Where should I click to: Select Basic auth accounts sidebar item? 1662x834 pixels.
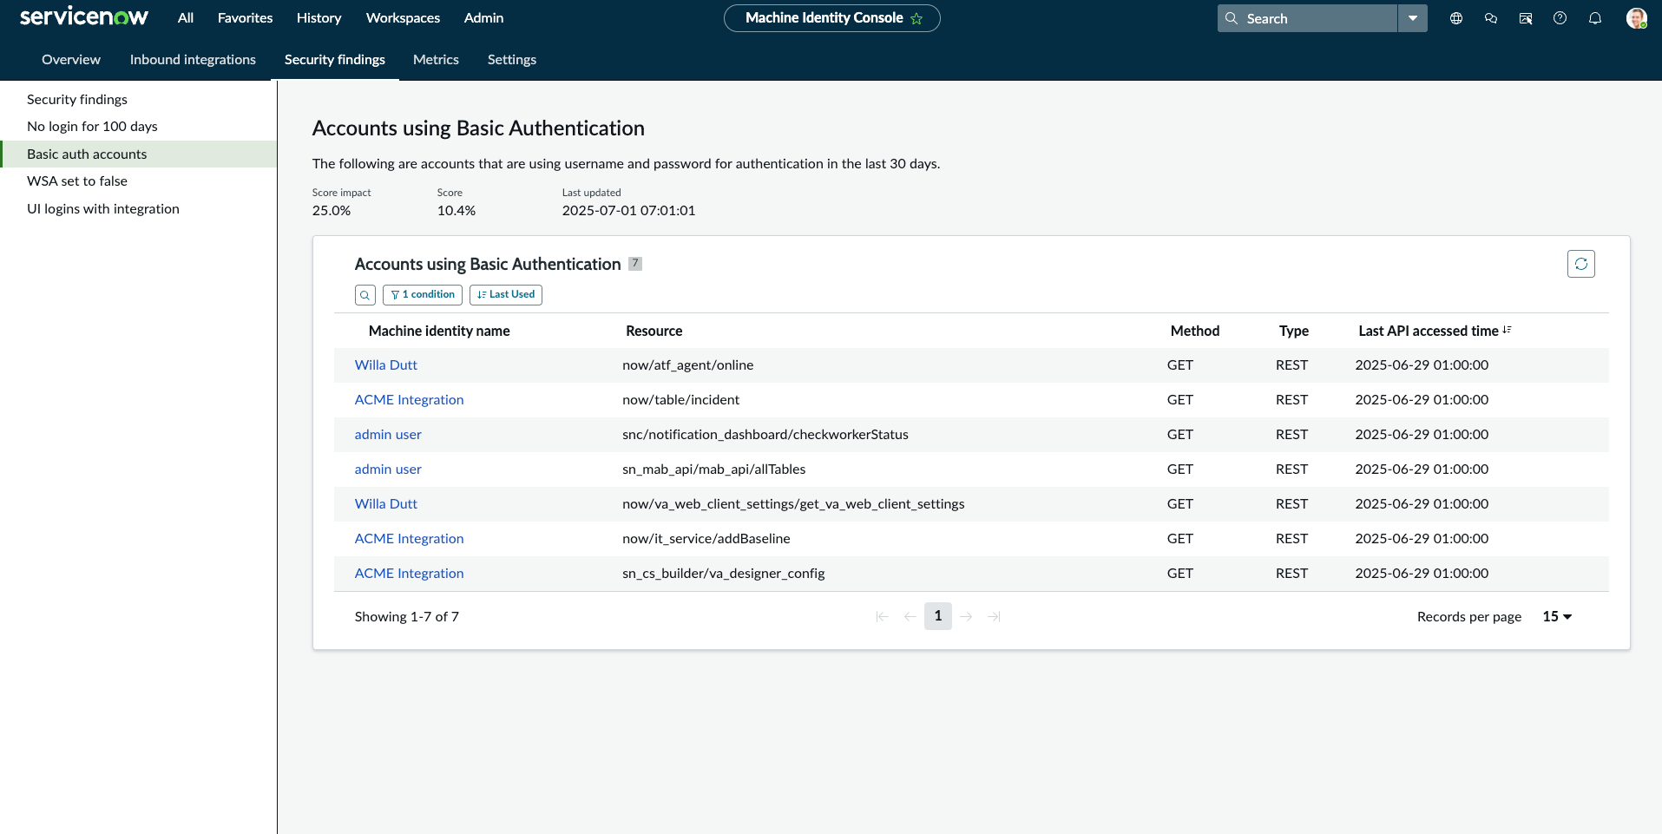(139, 154)
